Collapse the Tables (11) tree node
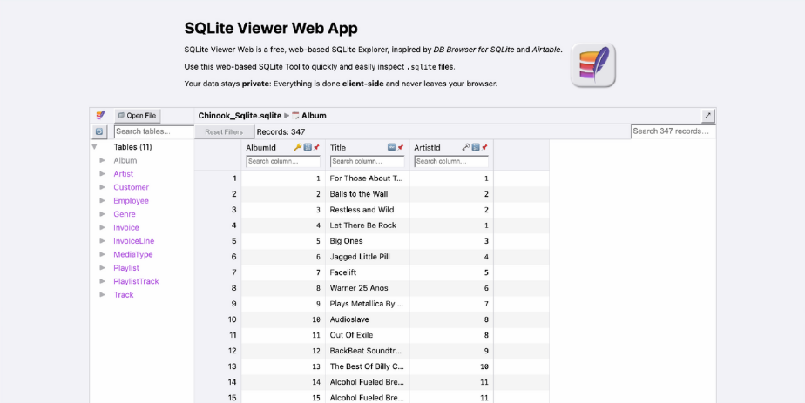Screen dimensions: 805x403 tap(94, 147)
